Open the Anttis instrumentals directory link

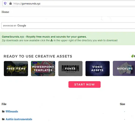click(x=19, y=119)
